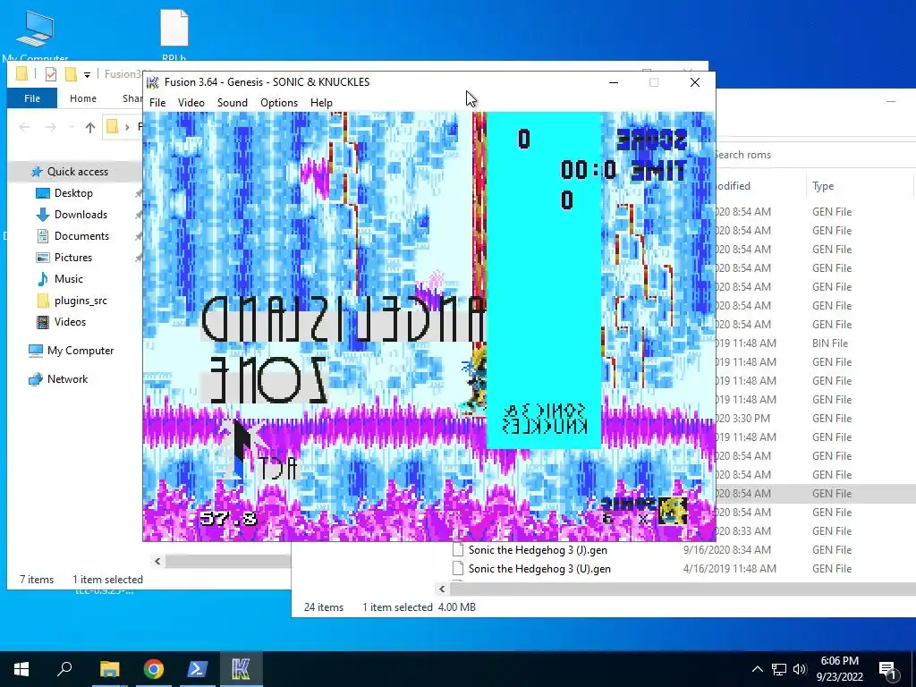Switch to Home ribbon tab in Explorer
916x687 pixels.
[83, 98]
